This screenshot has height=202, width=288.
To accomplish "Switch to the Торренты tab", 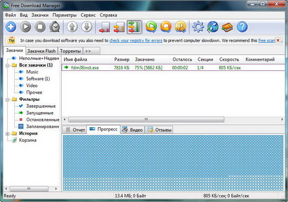I will (x=70, y=51).
